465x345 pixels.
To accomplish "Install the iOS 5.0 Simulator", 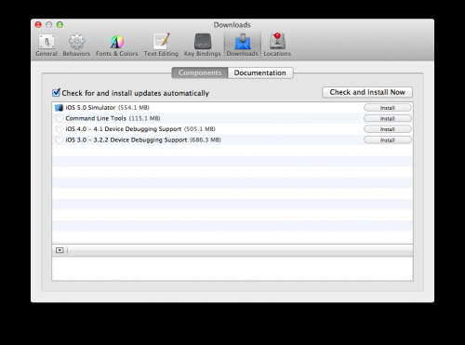I will [388, 108].
